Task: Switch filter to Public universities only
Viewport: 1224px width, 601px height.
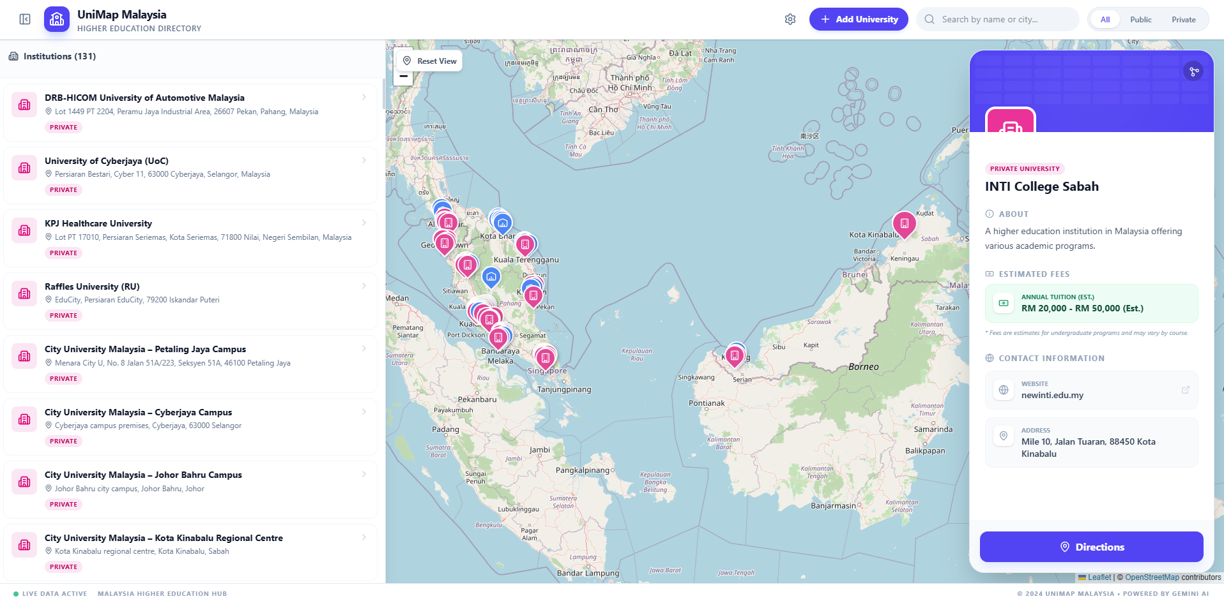Action: coord(1140,19)
